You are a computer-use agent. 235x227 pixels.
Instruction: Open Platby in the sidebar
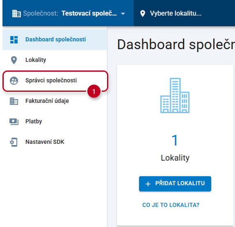55,122
